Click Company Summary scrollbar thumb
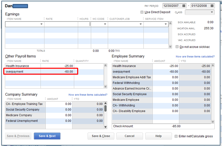 [106, 108]
